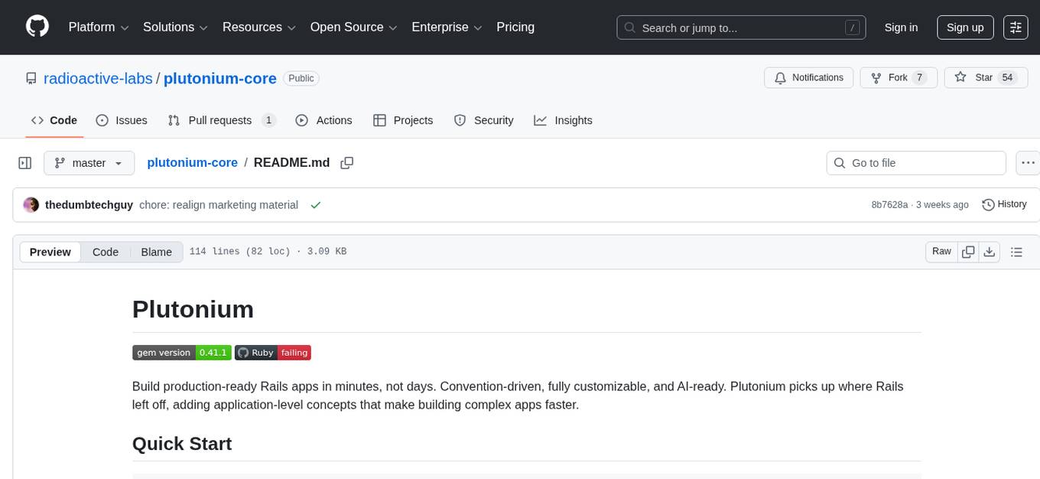Viewport: 1040px width, 479px height.
Task: Open the Pull requests tab
Action: [221, 120]
